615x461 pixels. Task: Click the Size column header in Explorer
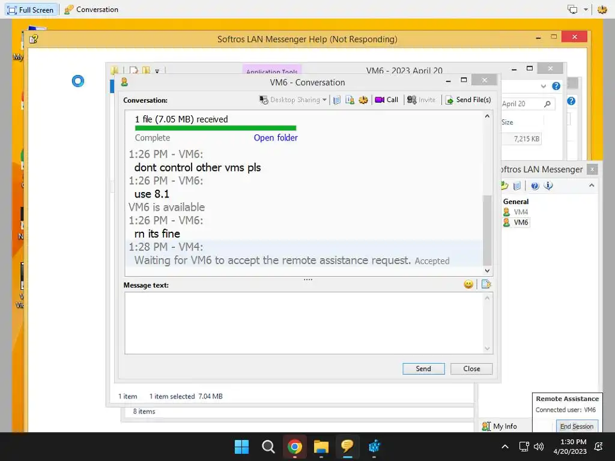click(507, 122)
